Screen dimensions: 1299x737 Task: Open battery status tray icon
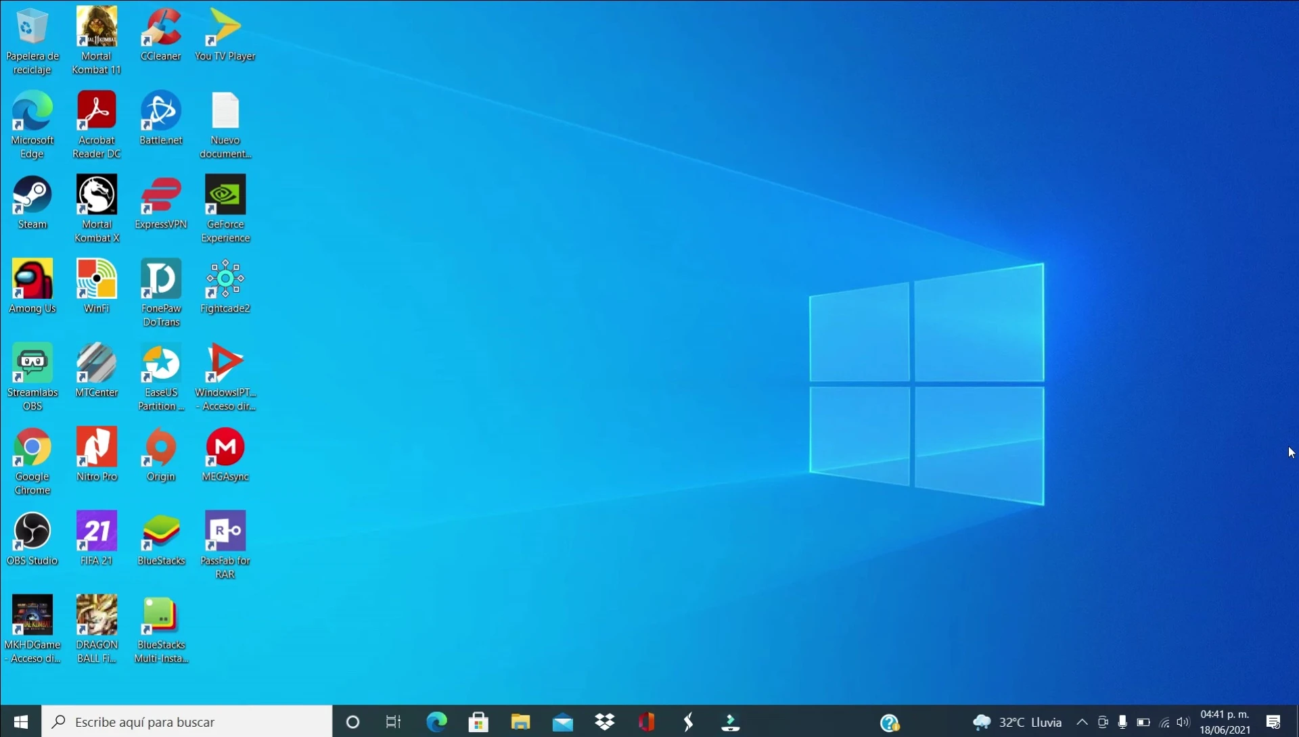1143,721
